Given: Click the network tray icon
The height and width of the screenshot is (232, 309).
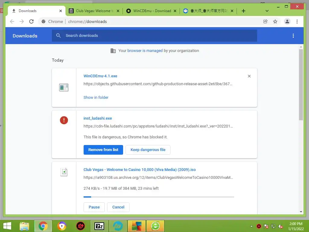Looking at the screenshot, I should (273, 226).
